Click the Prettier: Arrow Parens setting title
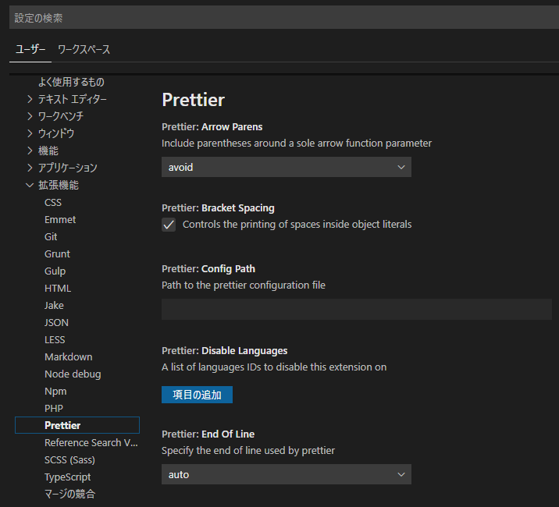Screen dimensions: 559x507 (x=212, y=127)
